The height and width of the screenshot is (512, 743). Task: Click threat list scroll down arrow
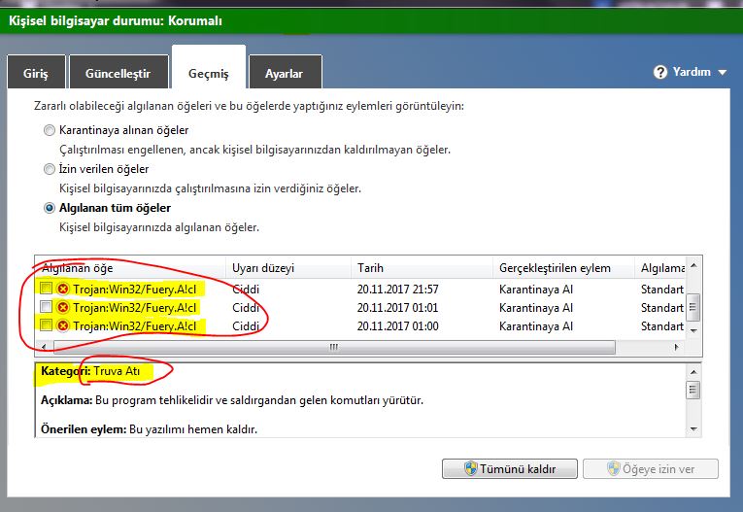coord(693,330)
